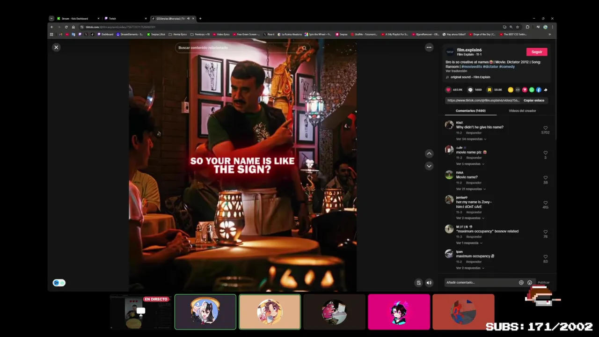Click the @ mention icon in comment box
Image resolution: width=599 pixels, height=337 pixels.
[521, 283]
